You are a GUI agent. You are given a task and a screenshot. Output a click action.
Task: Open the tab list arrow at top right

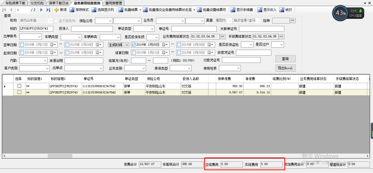coord(365,3)
